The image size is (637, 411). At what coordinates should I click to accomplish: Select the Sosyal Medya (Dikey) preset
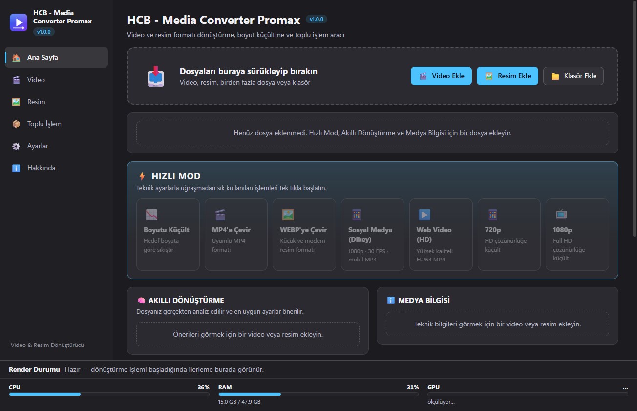coord(373,235)
